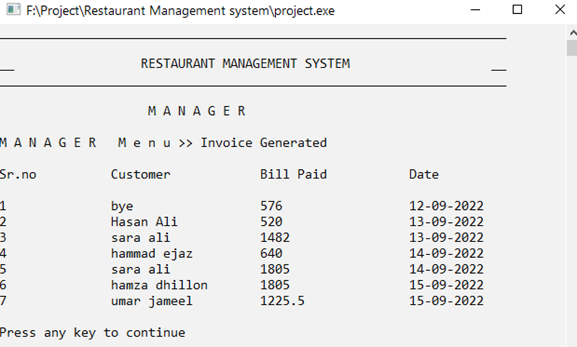
Task: Click the date 14-09-2022 beside sara ali
Action: tap(445, 269)
